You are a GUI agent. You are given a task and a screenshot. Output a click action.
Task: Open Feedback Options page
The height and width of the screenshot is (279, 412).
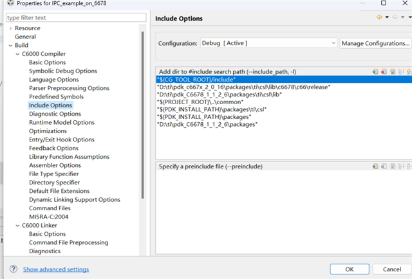tap(53, 148)
